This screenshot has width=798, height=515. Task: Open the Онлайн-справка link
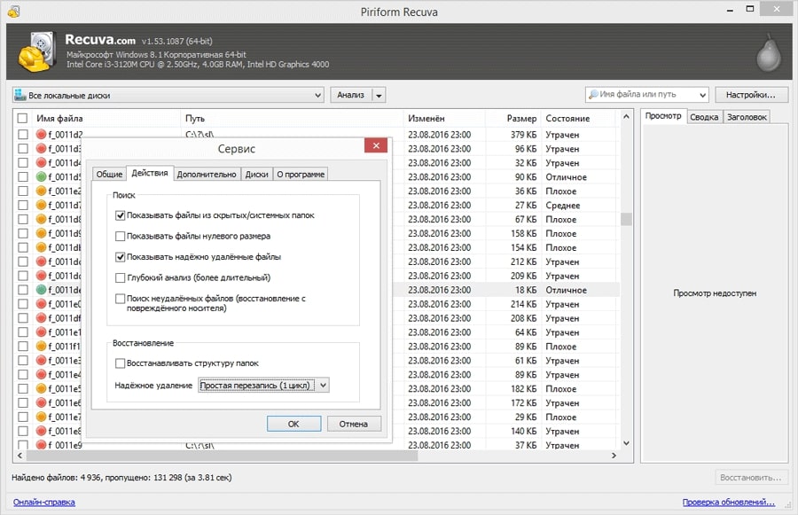(43, 503)
